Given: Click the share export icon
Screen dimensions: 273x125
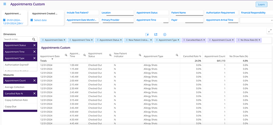Looking at the screenshot, I should point(156,34).
